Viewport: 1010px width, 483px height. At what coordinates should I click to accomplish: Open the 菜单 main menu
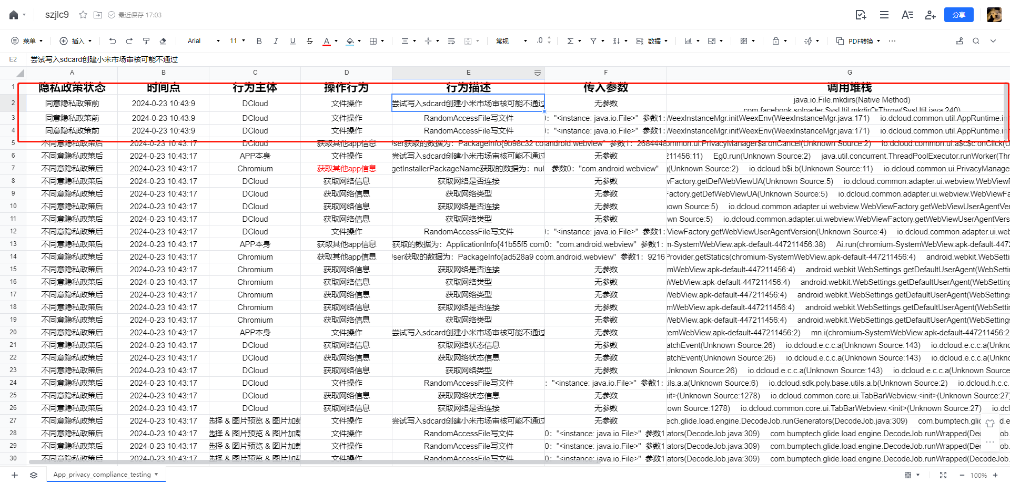[x=27, y=41]
